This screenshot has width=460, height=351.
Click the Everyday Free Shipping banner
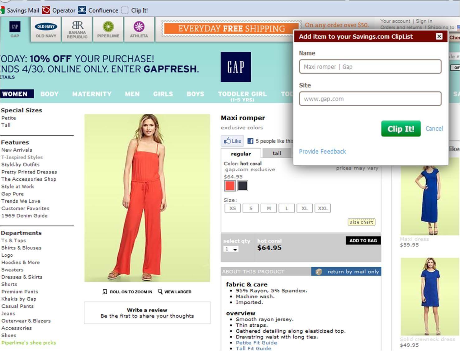tap(232, 29)
